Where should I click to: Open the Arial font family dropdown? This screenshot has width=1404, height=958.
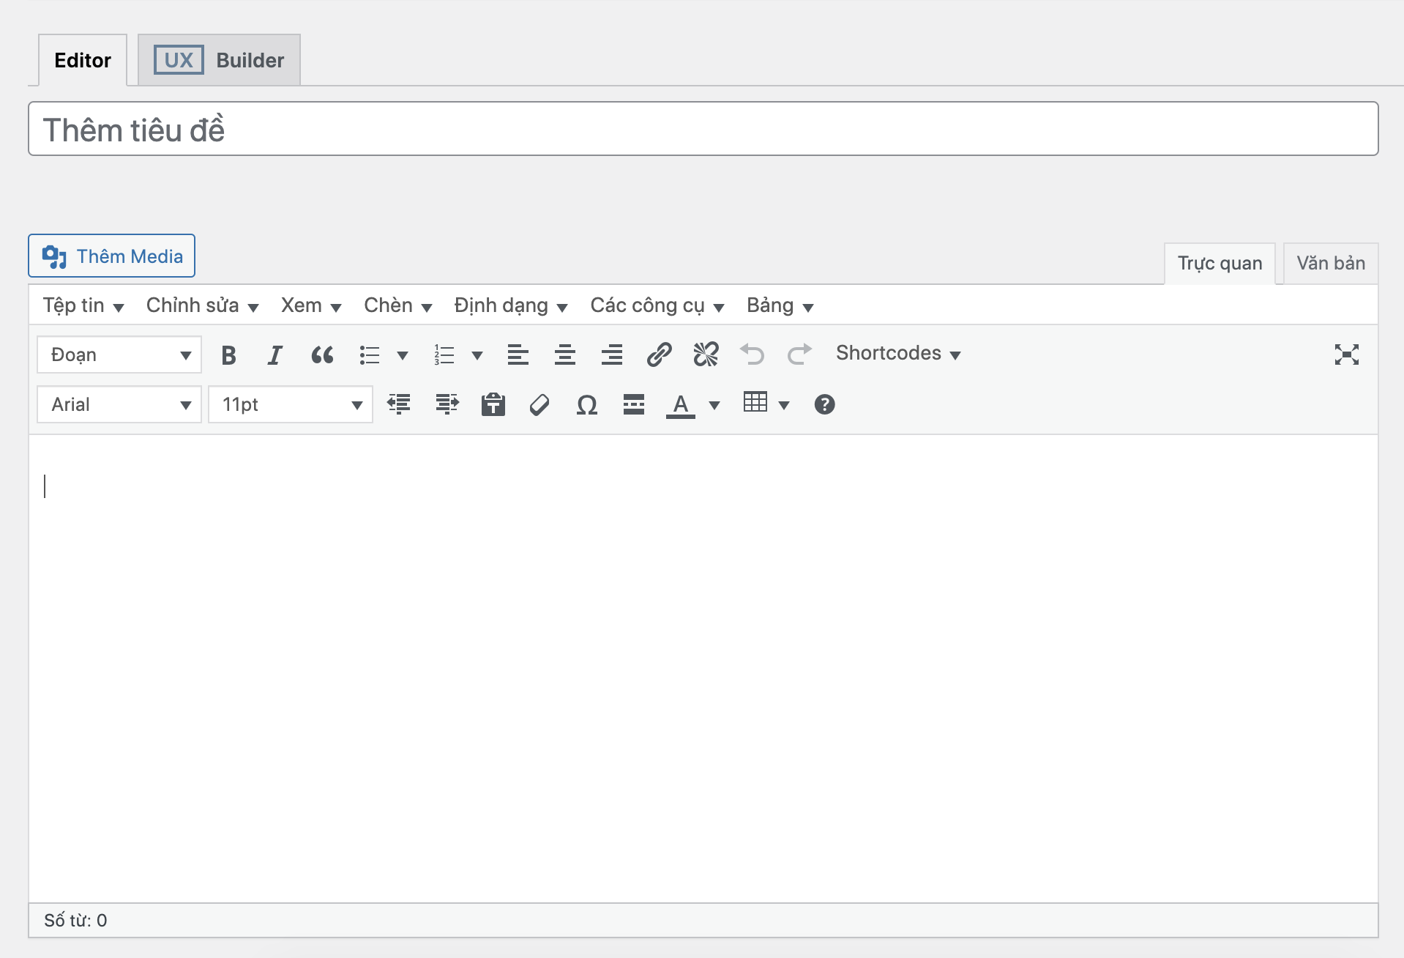[119, 405]
